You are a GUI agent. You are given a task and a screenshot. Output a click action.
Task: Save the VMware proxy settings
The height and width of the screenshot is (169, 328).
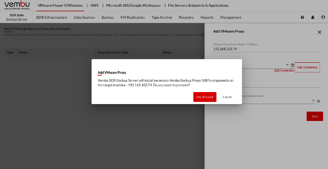315,116
